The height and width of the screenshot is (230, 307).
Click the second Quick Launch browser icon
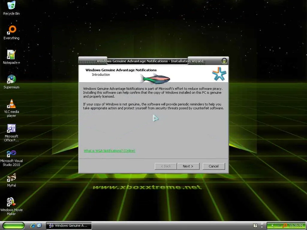tap(39, 226)
